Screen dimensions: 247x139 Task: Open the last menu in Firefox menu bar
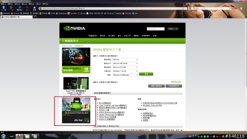pyautogui.click(x=45, y=4)
